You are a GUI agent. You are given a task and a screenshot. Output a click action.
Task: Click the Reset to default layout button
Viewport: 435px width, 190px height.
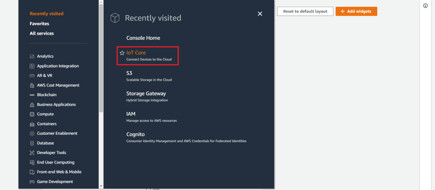pos(305,11)
